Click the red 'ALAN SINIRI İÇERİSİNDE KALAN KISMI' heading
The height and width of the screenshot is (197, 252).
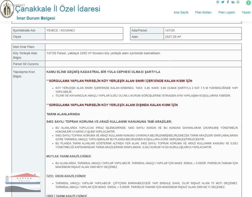(x=119, y=81)
